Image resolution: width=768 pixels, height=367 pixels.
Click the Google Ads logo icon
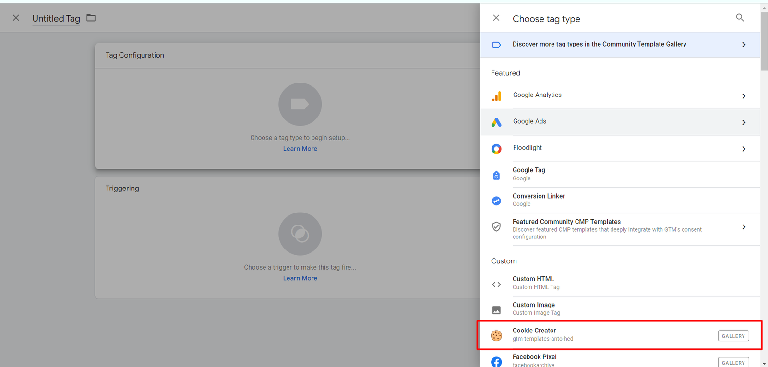pyautogui.click(x=496, y=122)
